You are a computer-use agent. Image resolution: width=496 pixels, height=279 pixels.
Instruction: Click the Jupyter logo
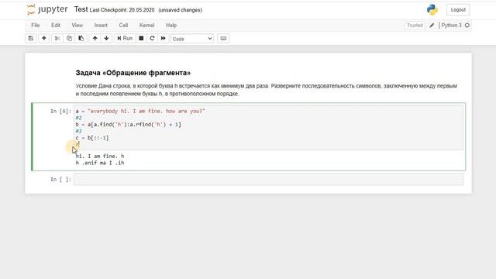[47, 10]
